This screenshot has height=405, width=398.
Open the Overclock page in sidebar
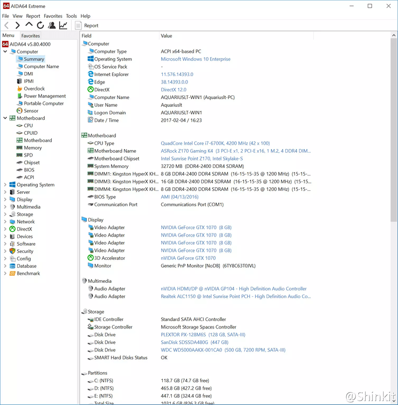pos(34,88)
